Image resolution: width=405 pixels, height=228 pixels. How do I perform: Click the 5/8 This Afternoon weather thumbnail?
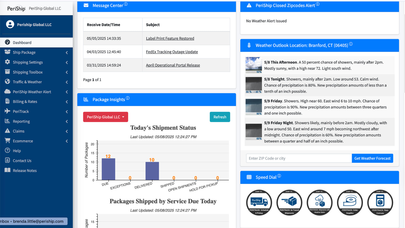click(x=254, y=65)
